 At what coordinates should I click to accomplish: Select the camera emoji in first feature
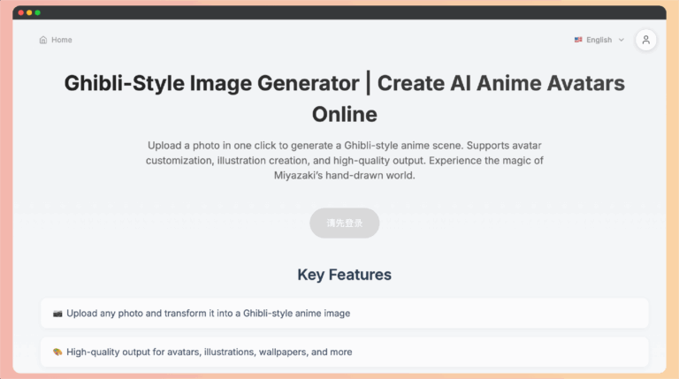(x=57, y=314)
